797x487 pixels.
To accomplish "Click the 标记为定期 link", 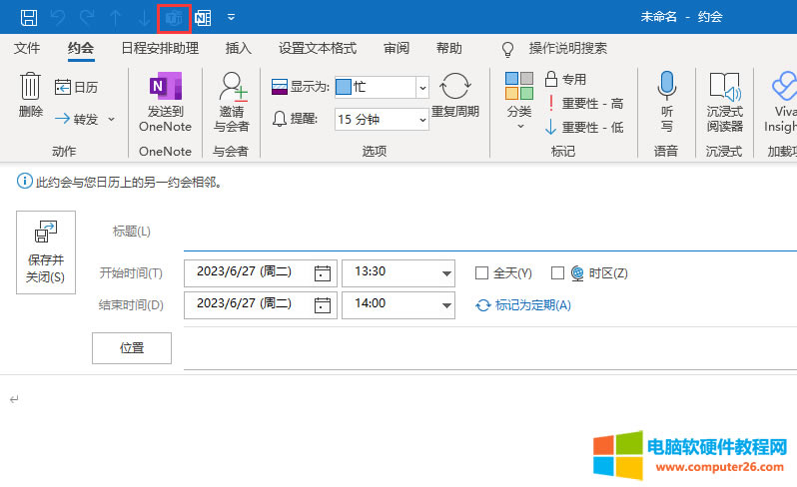I will pos(532,305).
